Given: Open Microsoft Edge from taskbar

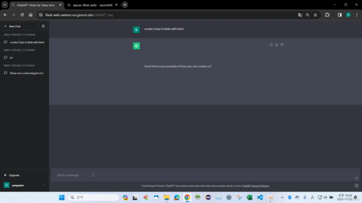Looking at the screenshot, I should (177, 197).
